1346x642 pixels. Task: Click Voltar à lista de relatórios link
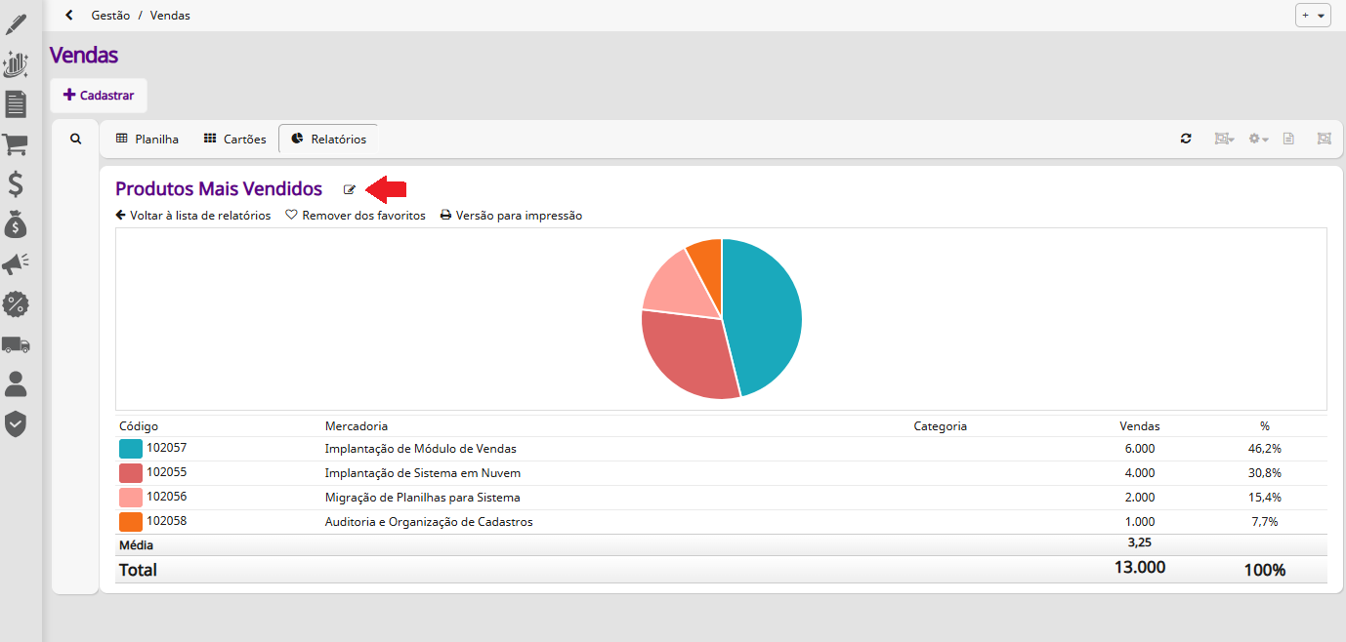[x=192, y=216]
